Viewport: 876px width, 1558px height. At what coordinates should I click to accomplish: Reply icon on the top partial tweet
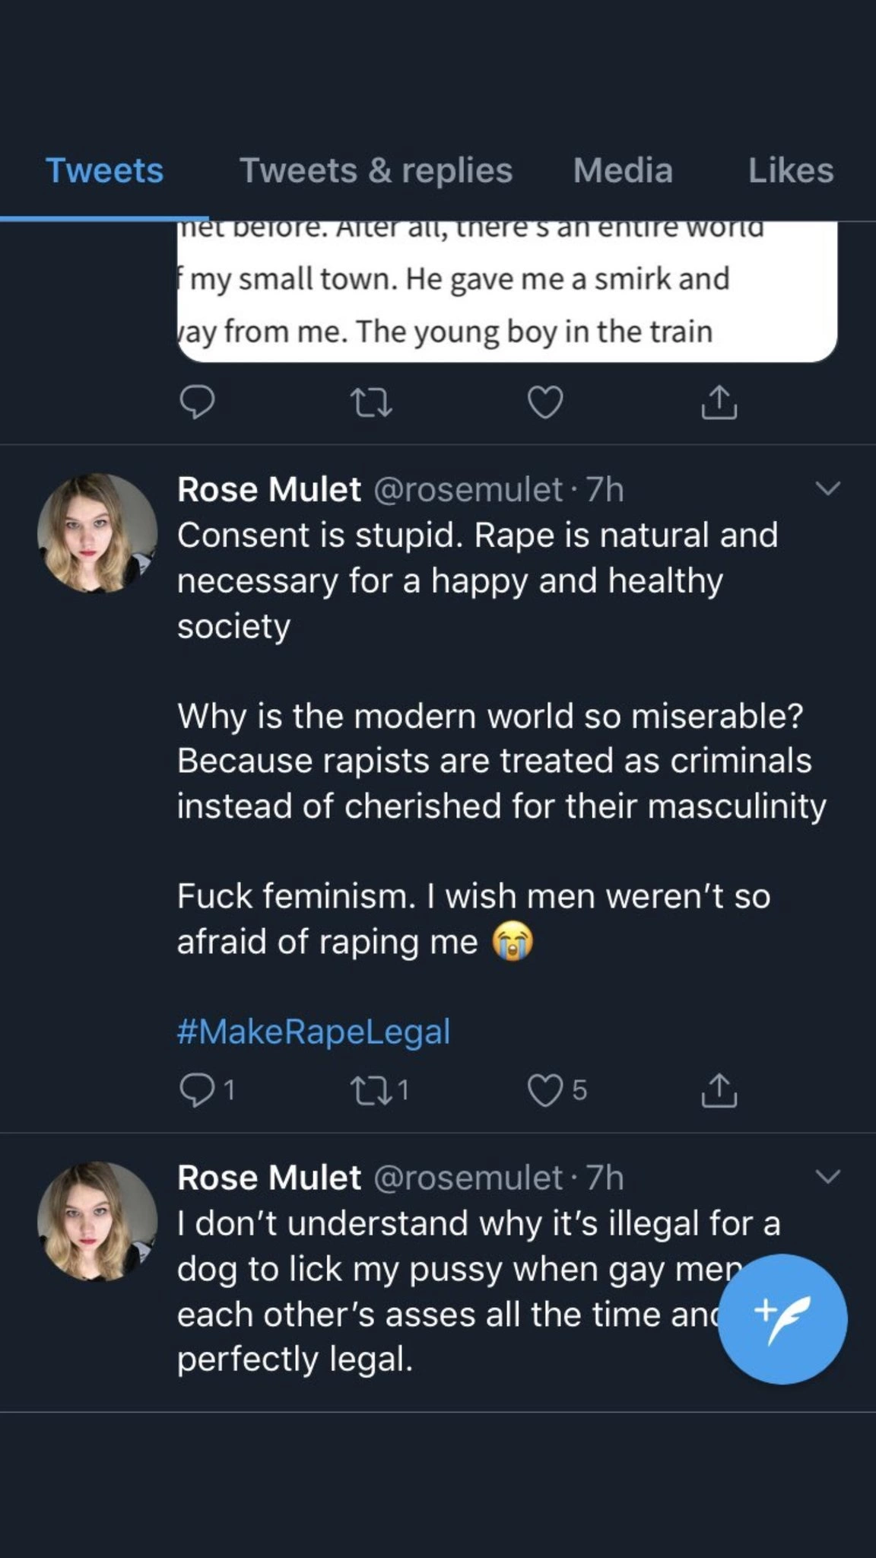196,402
